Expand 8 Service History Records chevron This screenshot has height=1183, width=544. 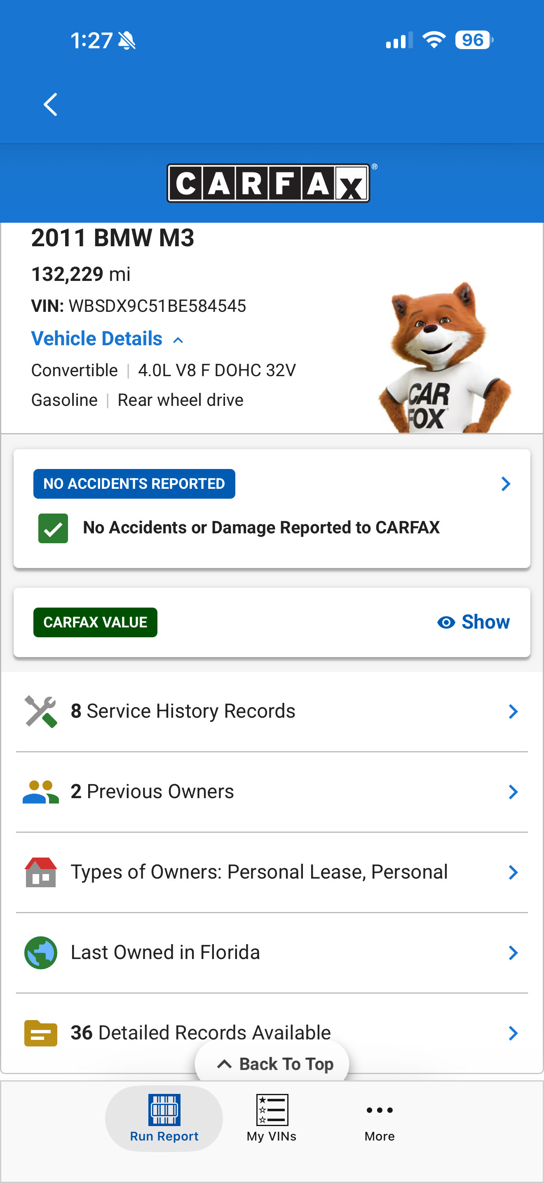513,712
